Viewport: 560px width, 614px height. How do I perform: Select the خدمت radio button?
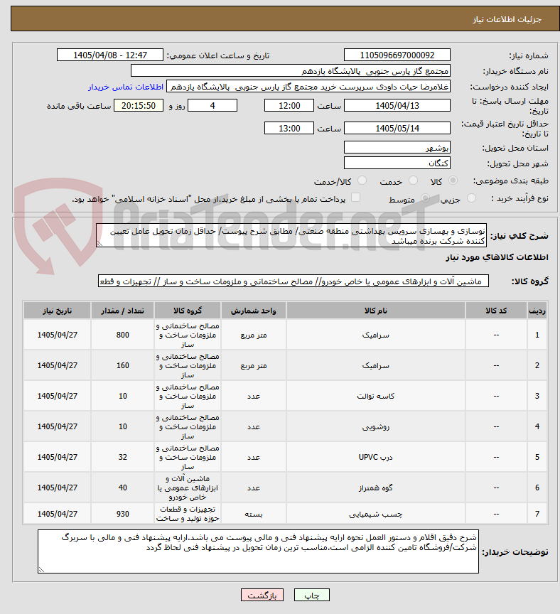point(413,181)
